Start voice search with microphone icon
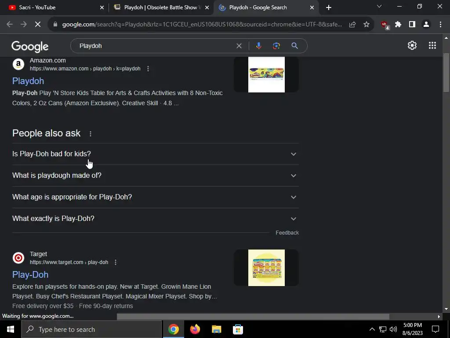The height and width of the screenshot is (338, 450). [258, 46]
